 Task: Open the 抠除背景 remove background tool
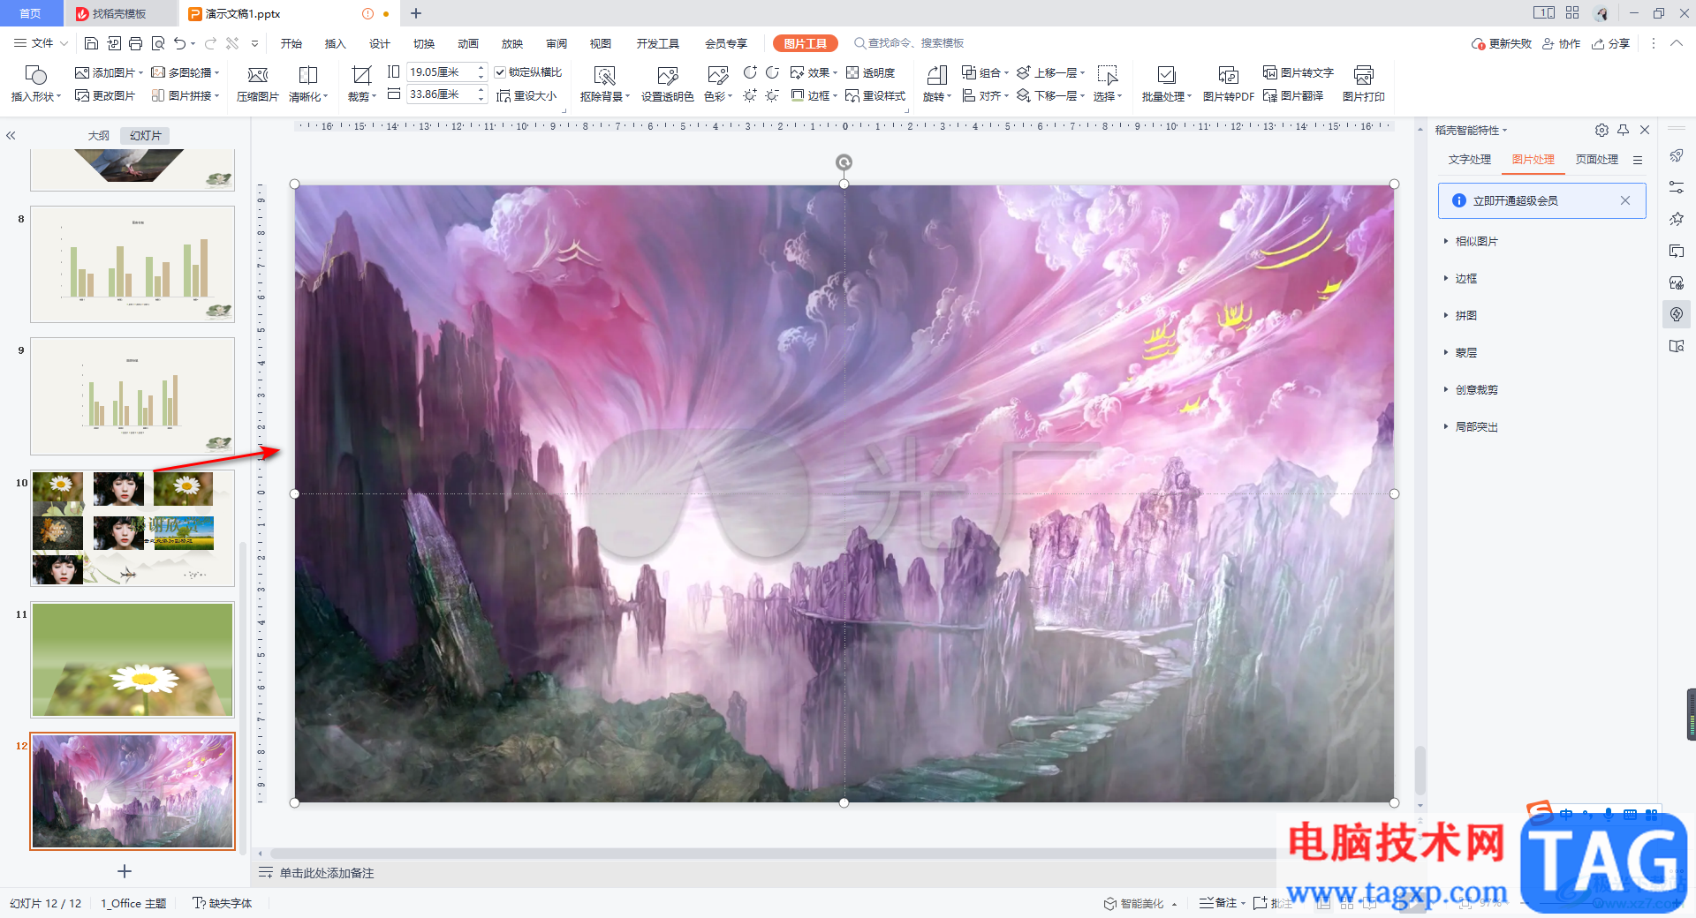tap(605, 84)
